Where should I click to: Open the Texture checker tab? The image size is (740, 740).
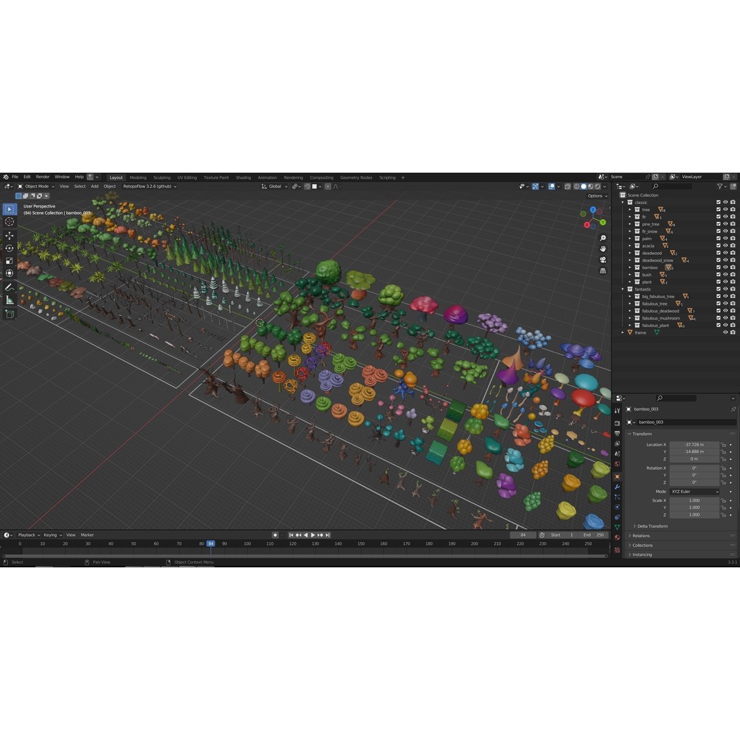tap(617, 550)
